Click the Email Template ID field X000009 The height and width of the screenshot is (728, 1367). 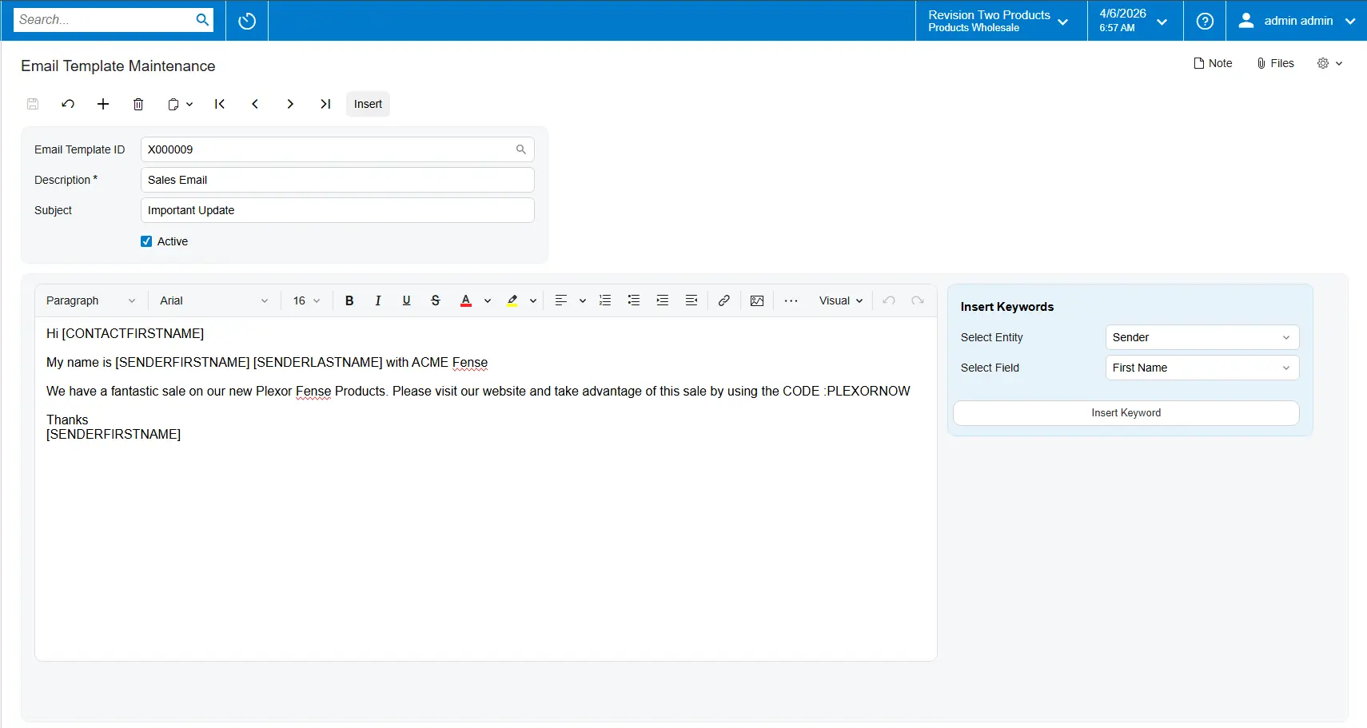[337, 149]
